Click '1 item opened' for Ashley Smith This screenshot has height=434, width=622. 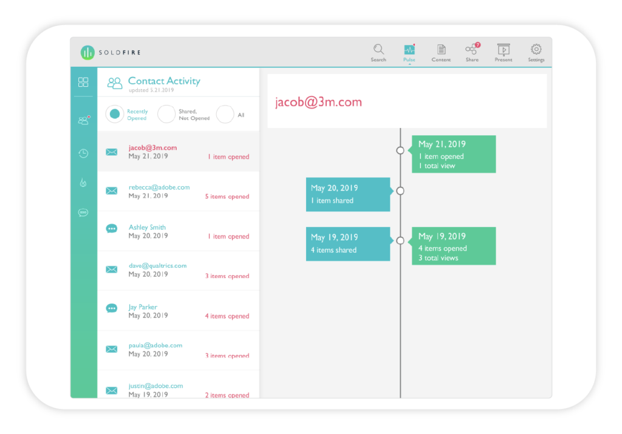228,237
